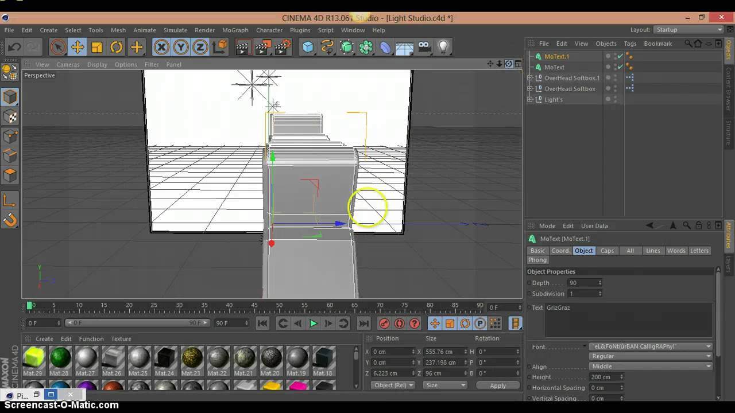
Task: Enable the Snap magnet tool
Action: click(10, 220)
